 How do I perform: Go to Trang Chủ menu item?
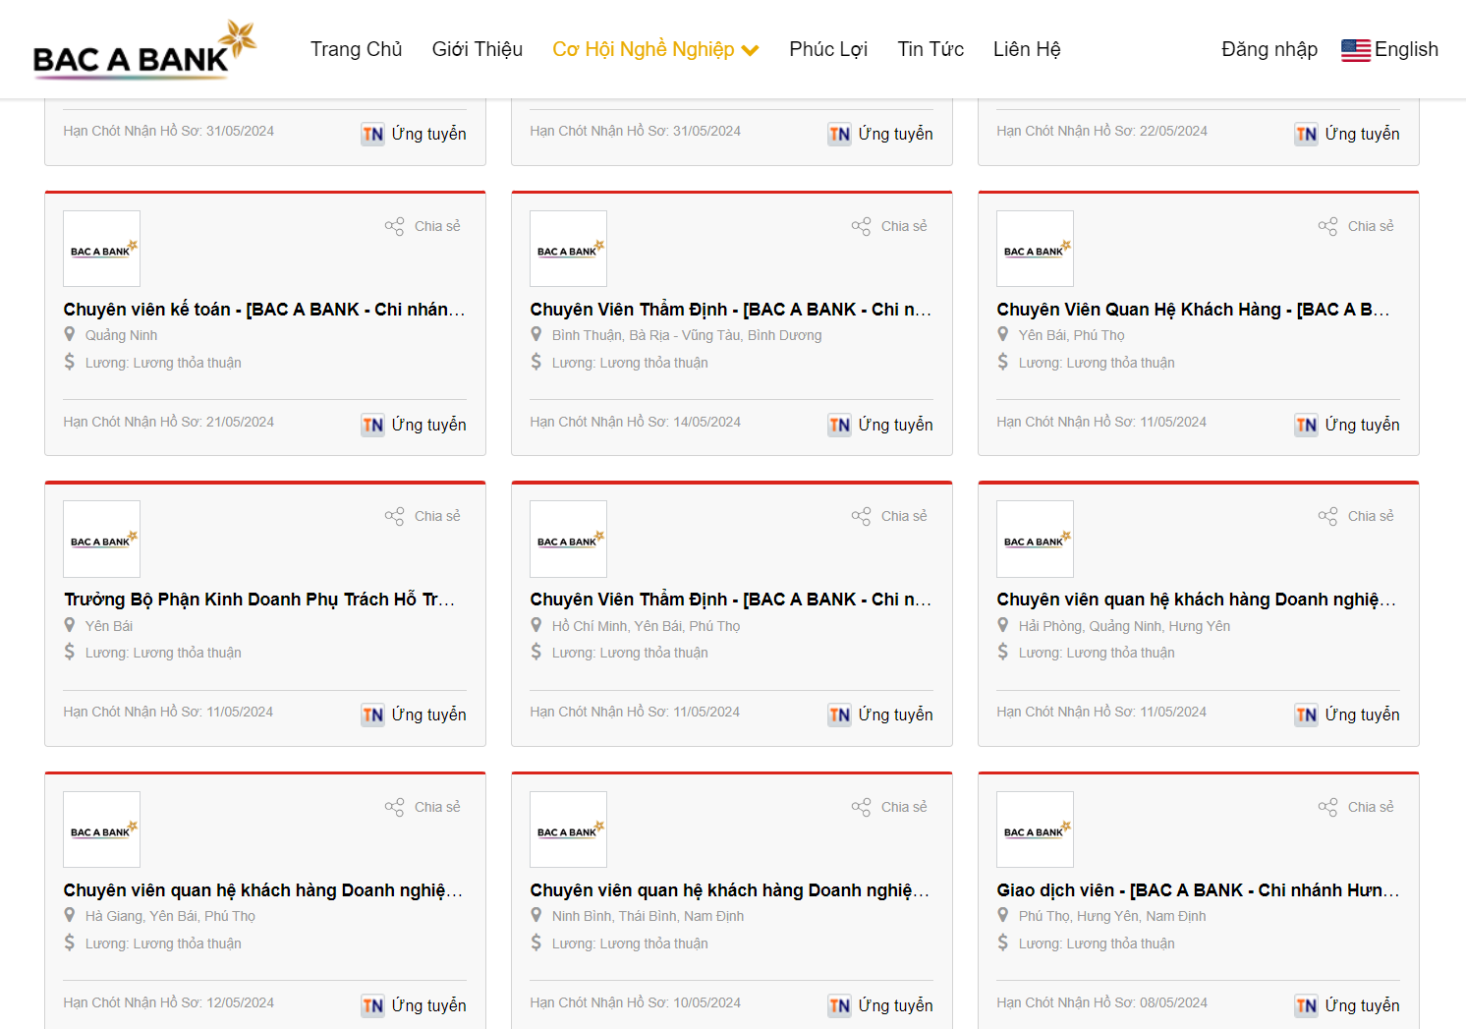click(357, 49)
